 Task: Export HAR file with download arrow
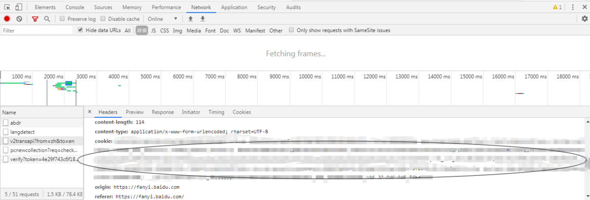[203, 19]
